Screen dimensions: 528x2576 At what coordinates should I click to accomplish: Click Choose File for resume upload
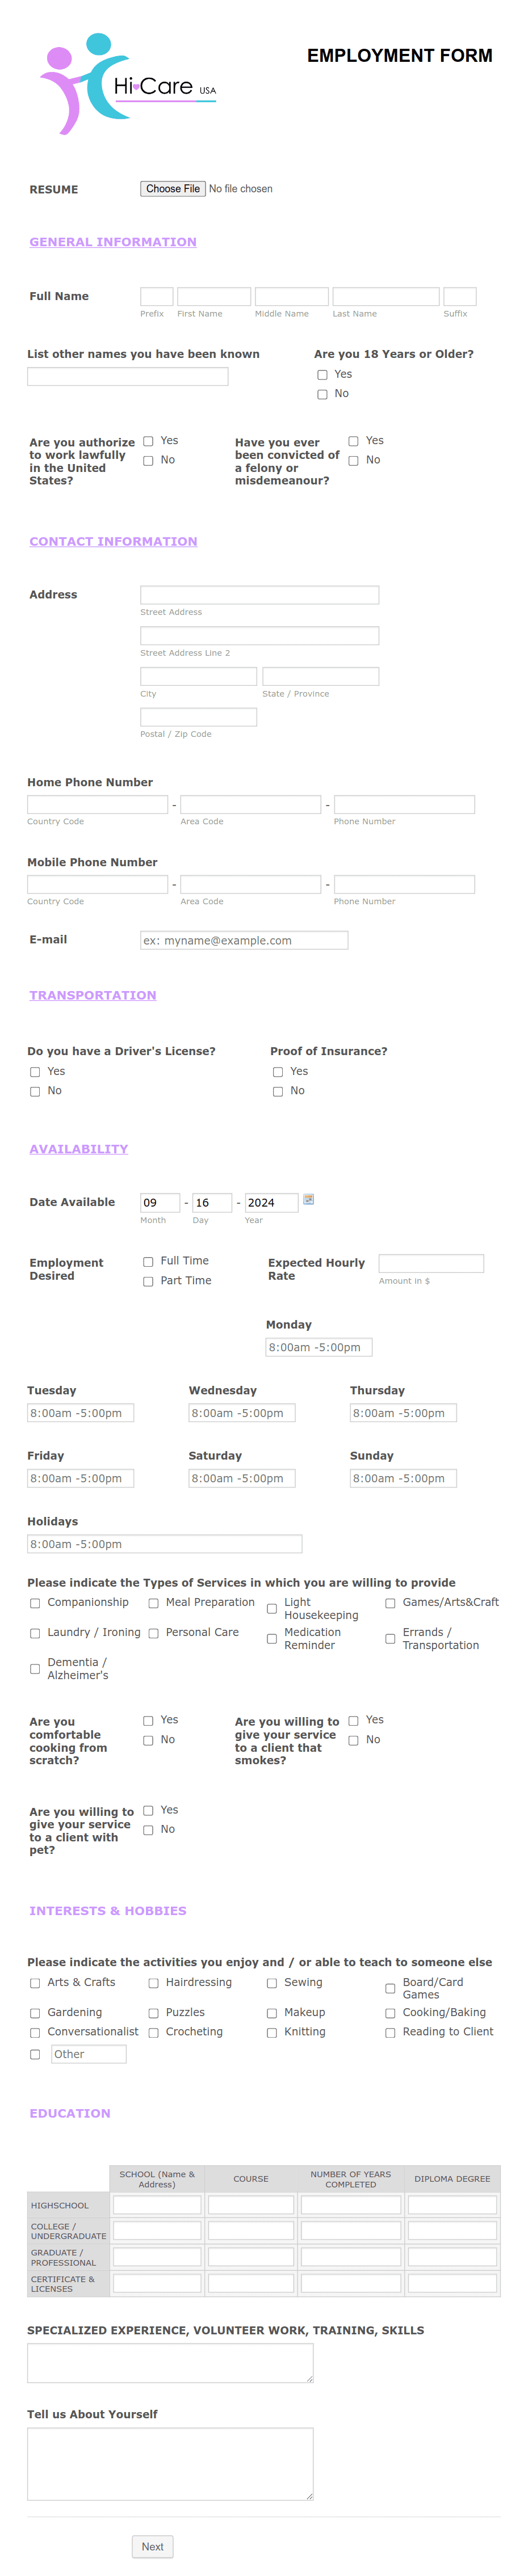[173, 188]
